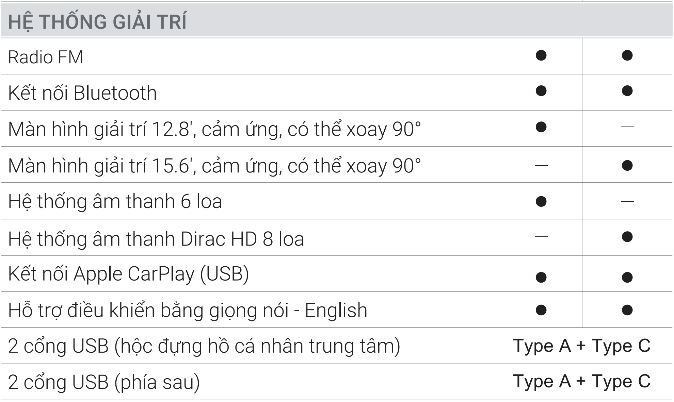Click the Kết nối Apple CarPlay (USB) label
Viewport: 674px width, 402px height.
(x=128, y=274)
